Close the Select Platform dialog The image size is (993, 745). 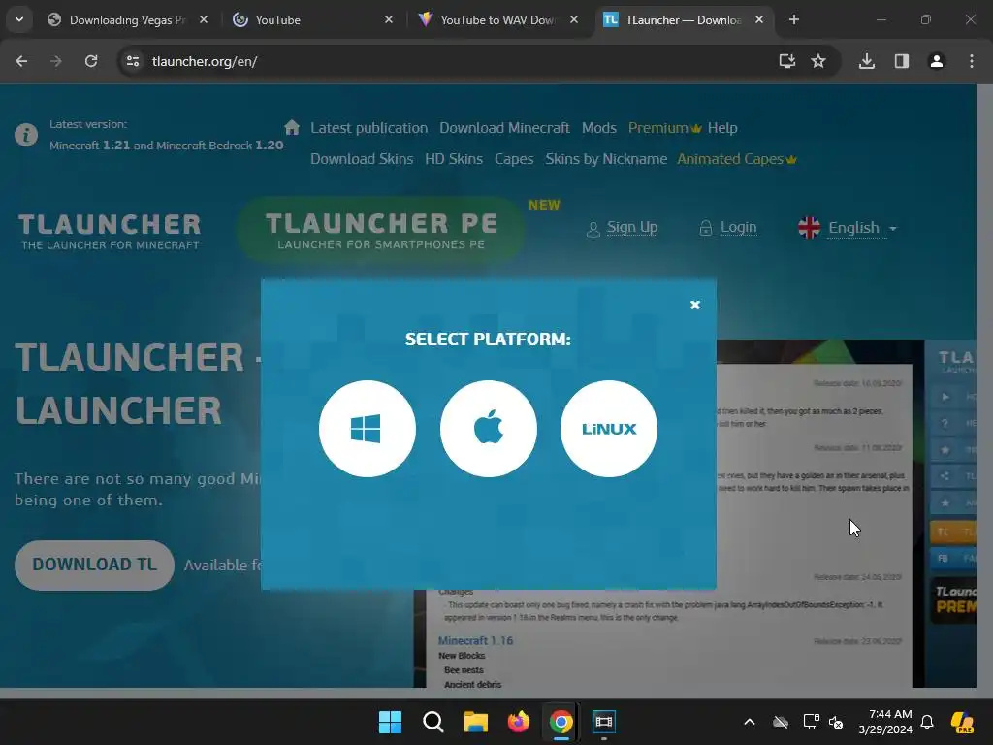[x=694, y=305]
